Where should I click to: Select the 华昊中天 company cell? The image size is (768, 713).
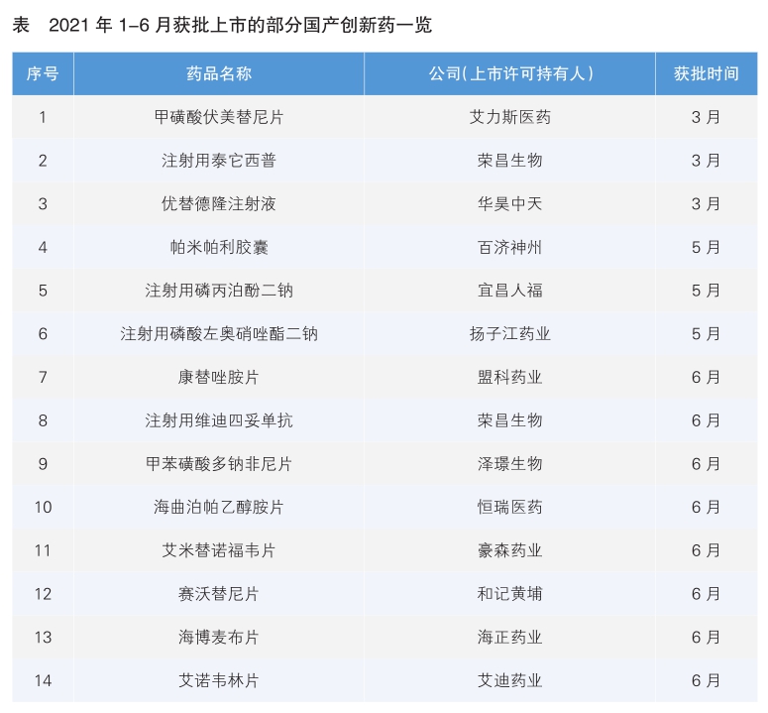(x=509, y=203)
